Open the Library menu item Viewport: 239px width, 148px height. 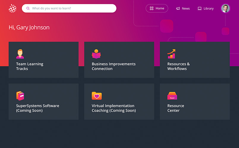point(208,9)
